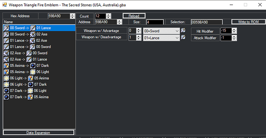Screen dimensions: 266x138
Task: Select the '02 Axe -> 01 Lance' list row
Action: tap(39, 59)
